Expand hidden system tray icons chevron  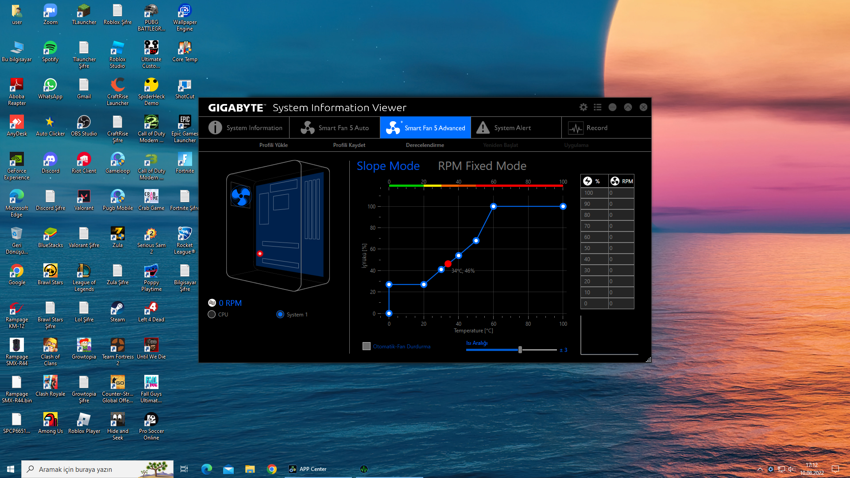(x=760, y=469)
